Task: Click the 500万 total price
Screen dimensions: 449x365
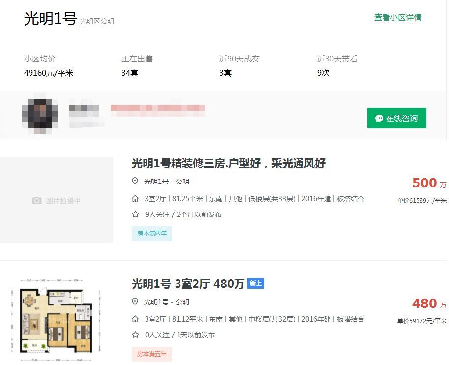Action: point(429,183)
